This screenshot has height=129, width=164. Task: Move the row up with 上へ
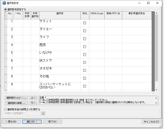(33, 98)
